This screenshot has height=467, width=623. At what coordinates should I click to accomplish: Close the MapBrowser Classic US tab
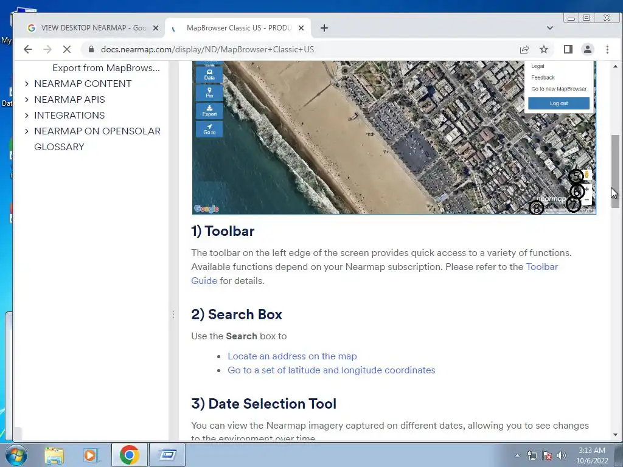pos(301,28)
